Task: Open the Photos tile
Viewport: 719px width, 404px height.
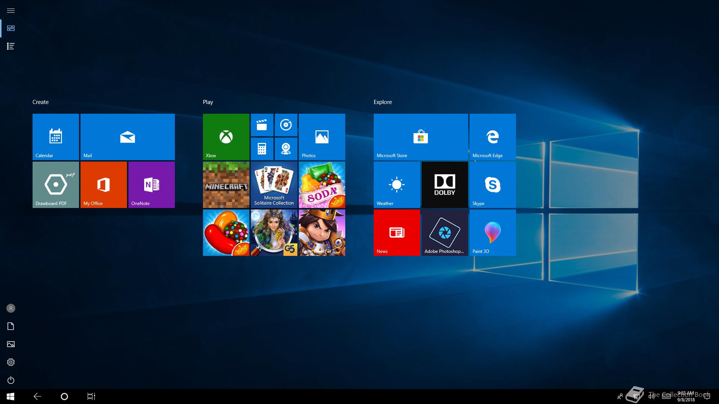Action: (322, 137)
